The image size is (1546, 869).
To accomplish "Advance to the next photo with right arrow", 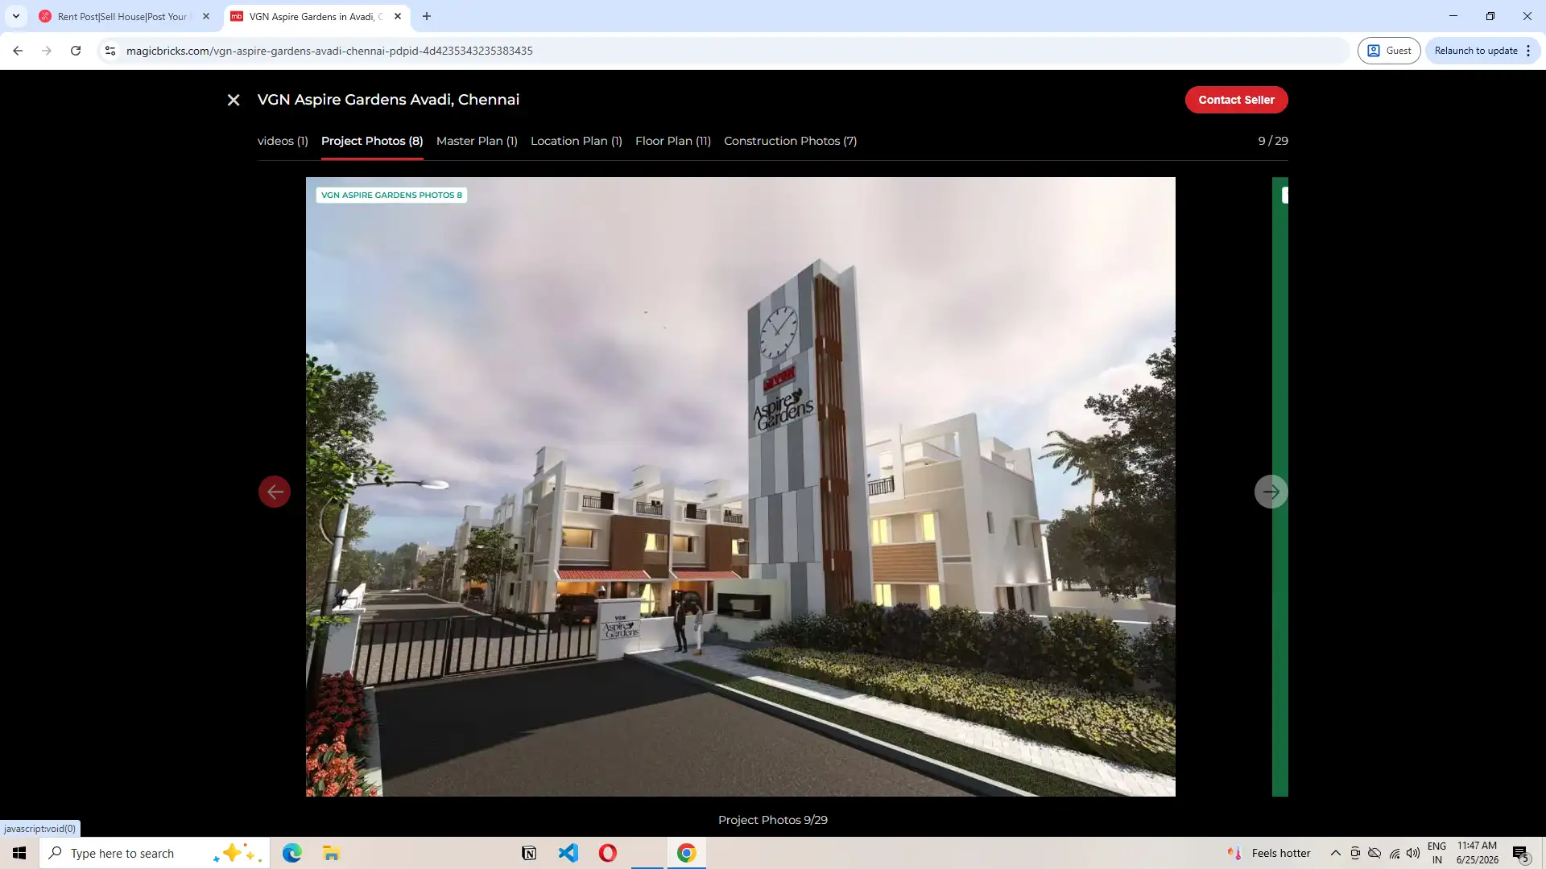I will click(1271, 492).
